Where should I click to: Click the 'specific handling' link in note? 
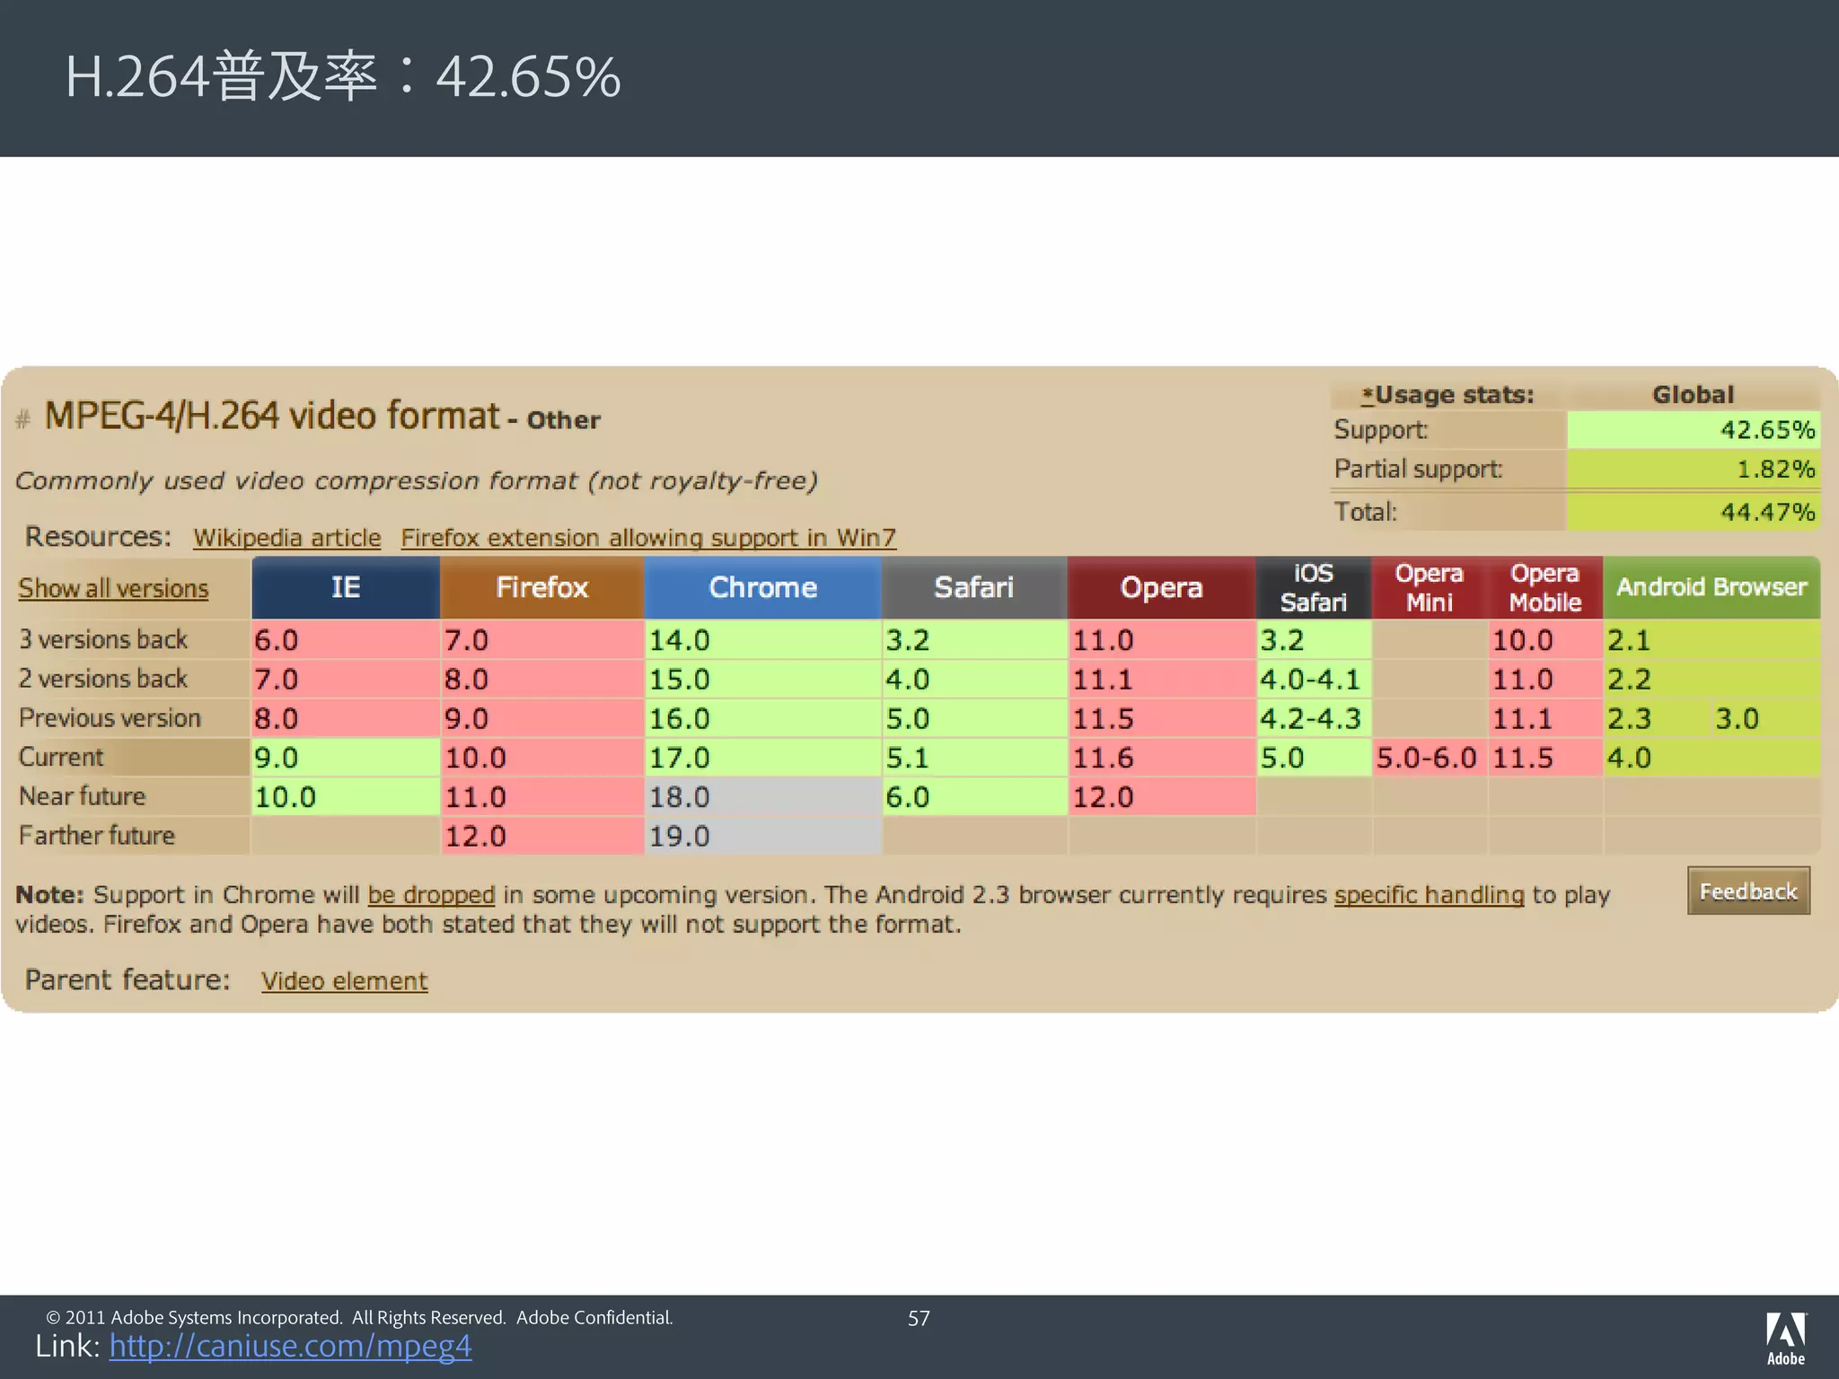pos(1429,894)
